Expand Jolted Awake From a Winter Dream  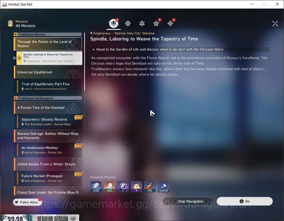48,164
